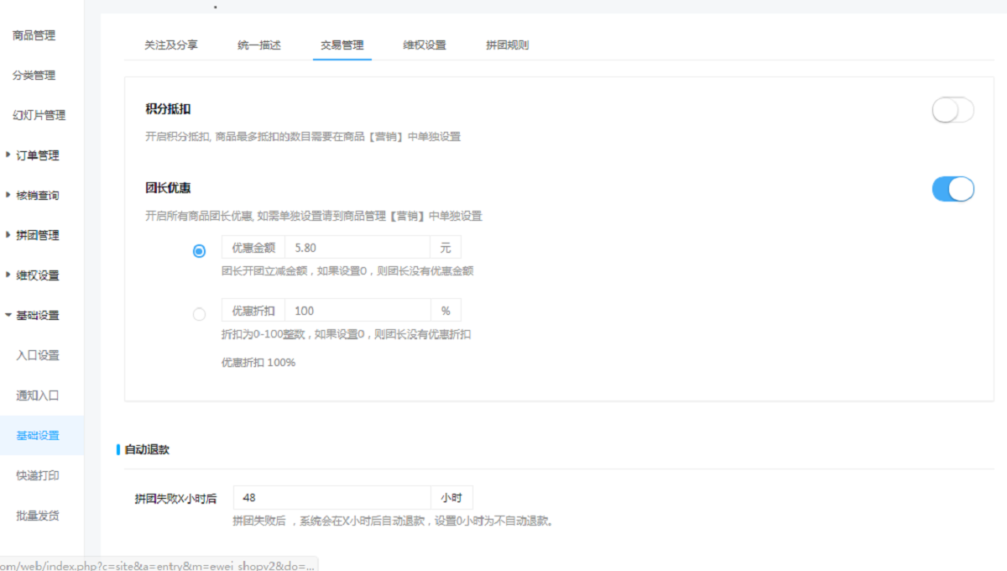Screen dimensions: 1007x571
Task: Expand the 订单管理 sidebar menu
Action: (x=37, y=155)
